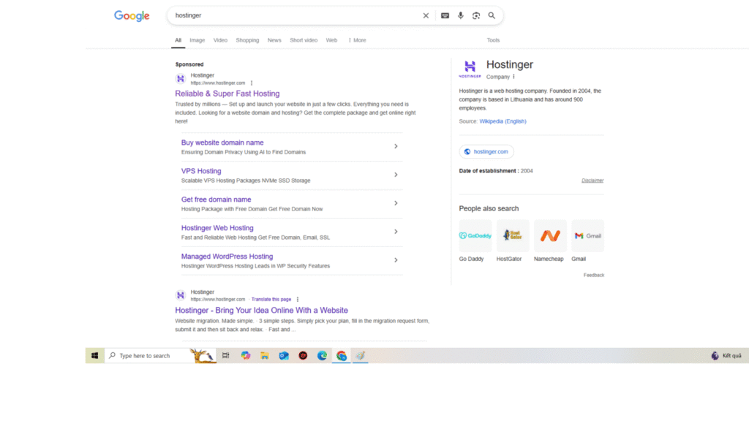Click the Hostinger logo in the knowledge panel
The width and height of the screenshot is (749, 421).
point(470,69)
